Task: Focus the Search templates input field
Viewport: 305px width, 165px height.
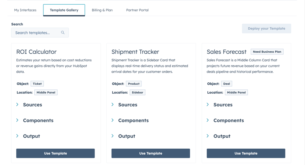Action: click(36, 33)
